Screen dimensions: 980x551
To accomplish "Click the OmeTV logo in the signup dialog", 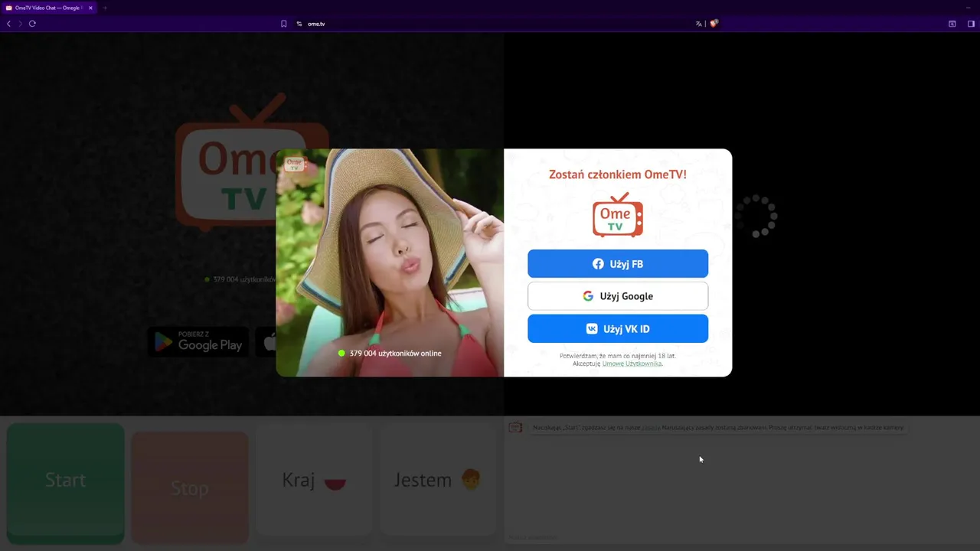I will 618,215.
